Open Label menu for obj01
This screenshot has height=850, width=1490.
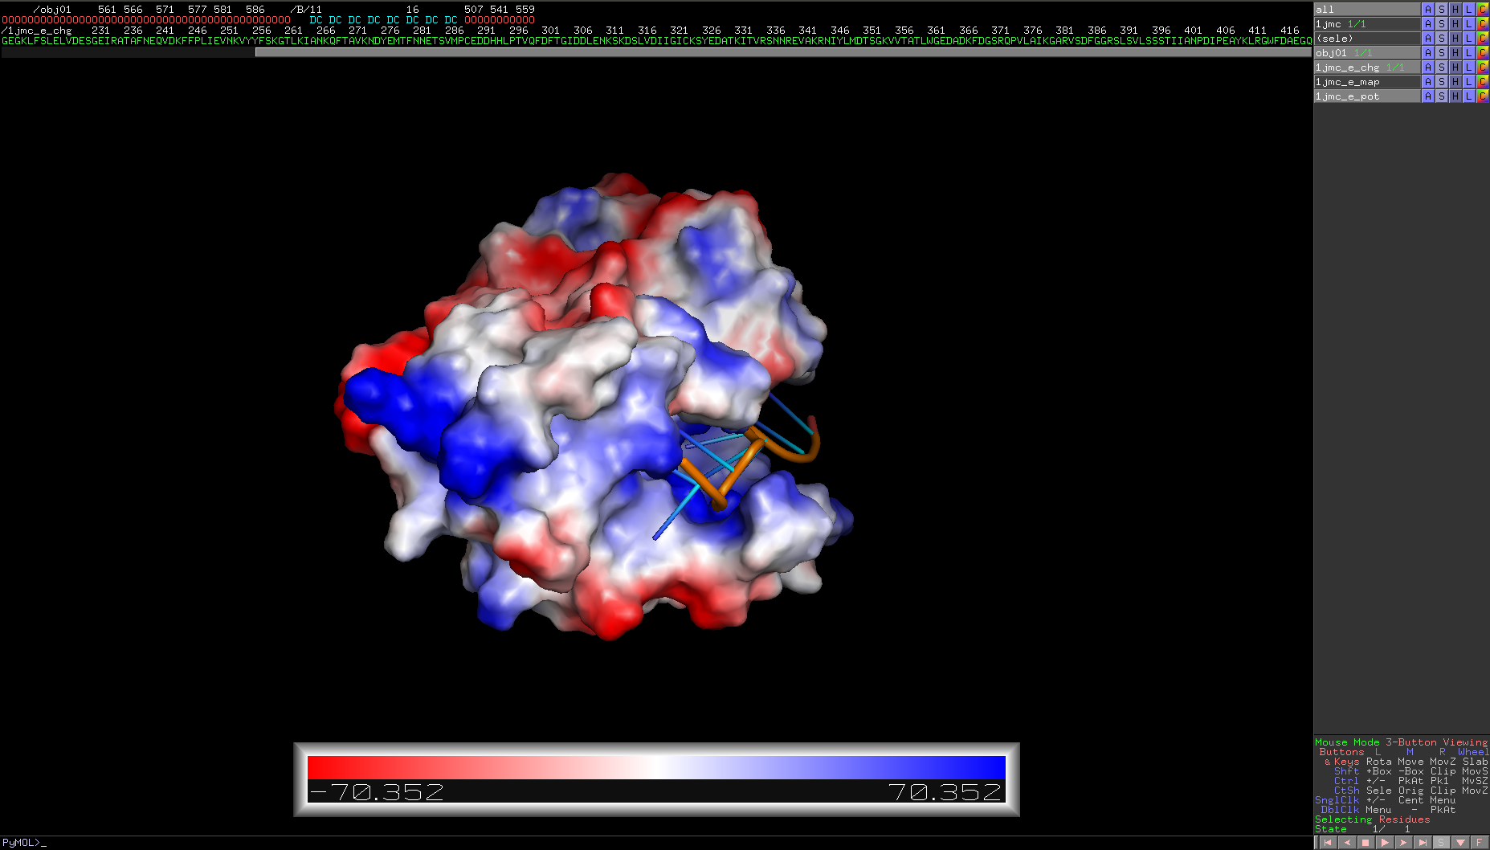pyautogui.click(x=1469, y=53)
